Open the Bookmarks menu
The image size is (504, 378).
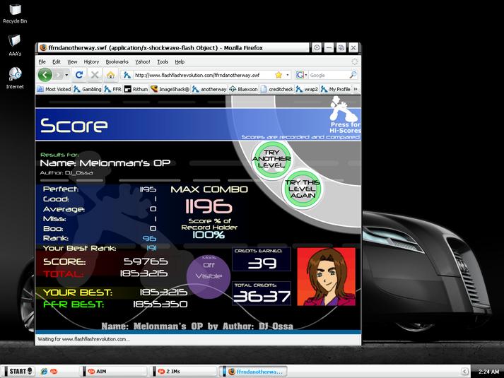click(117, 61)
